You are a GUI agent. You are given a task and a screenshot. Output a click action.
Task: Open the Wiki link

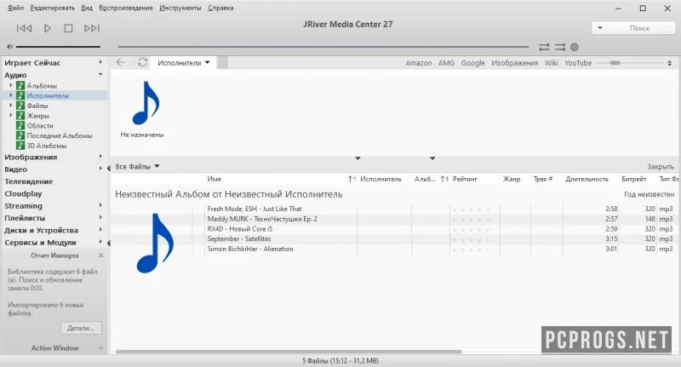point(551,63)
